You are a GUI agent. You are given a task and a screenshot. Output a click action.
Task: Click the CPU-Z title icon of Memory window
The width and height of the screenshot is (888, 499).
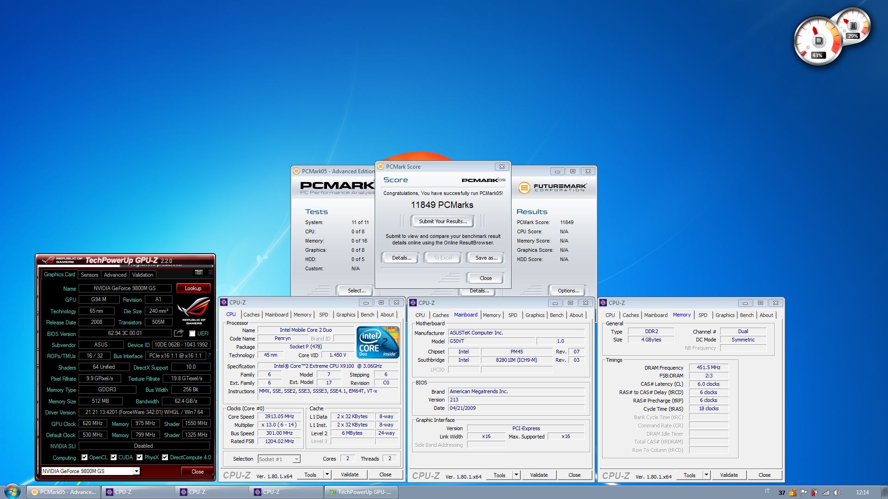[x=603, y=303]
